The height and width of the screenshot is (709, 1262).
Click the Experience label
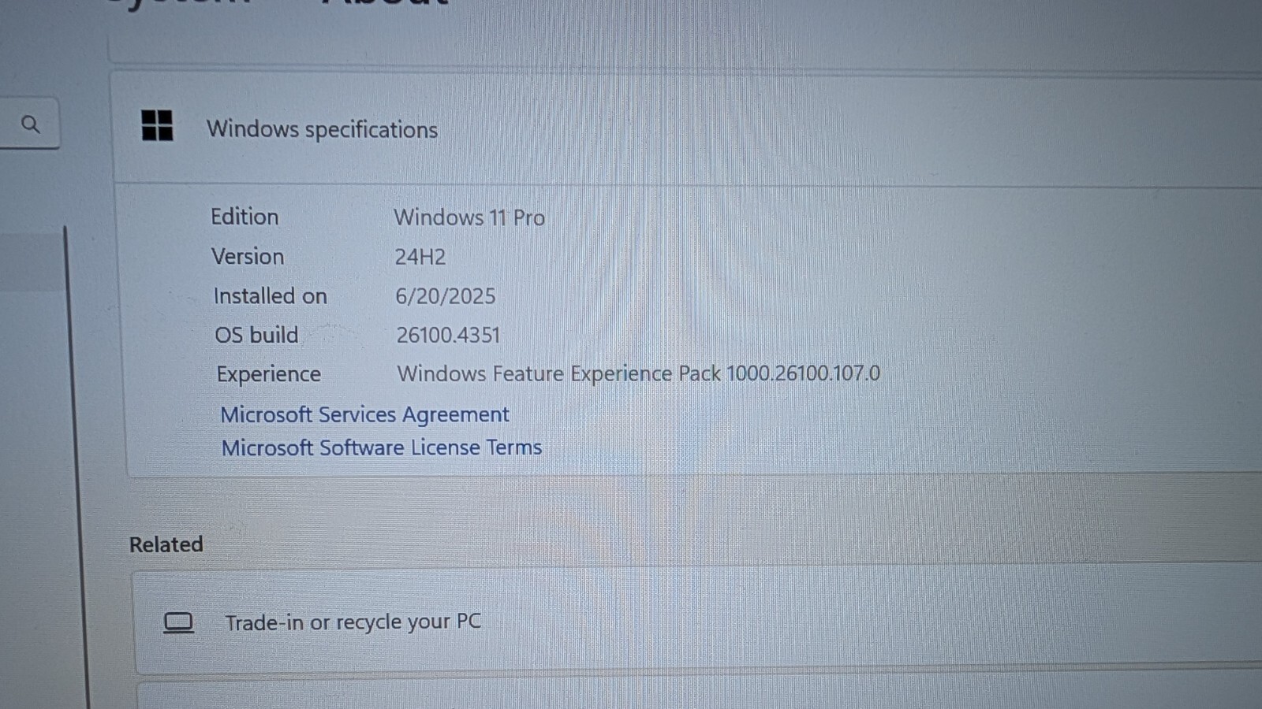(x=269, y=374)
